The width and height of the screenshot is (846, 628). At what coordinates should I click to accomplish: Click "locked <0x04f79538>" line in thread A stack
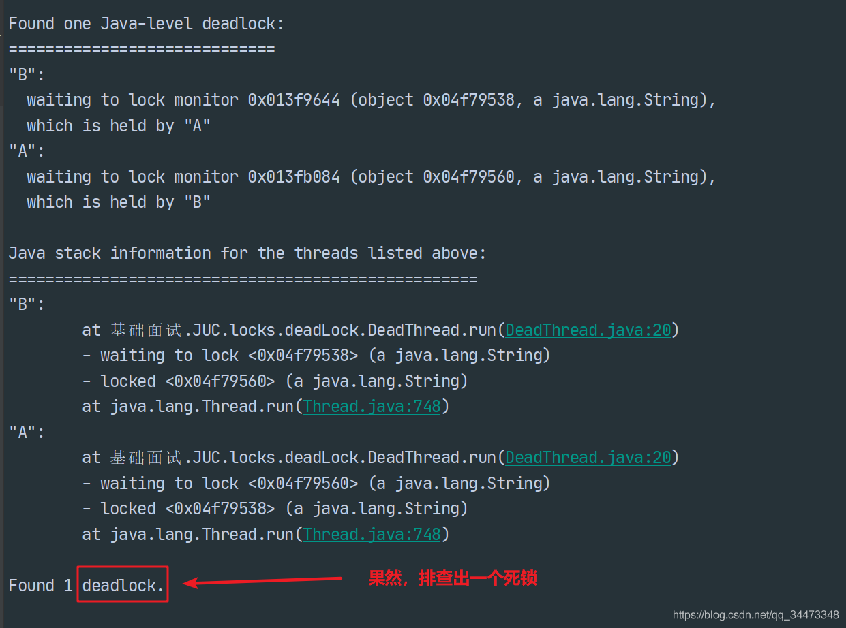tap(275, 509)
